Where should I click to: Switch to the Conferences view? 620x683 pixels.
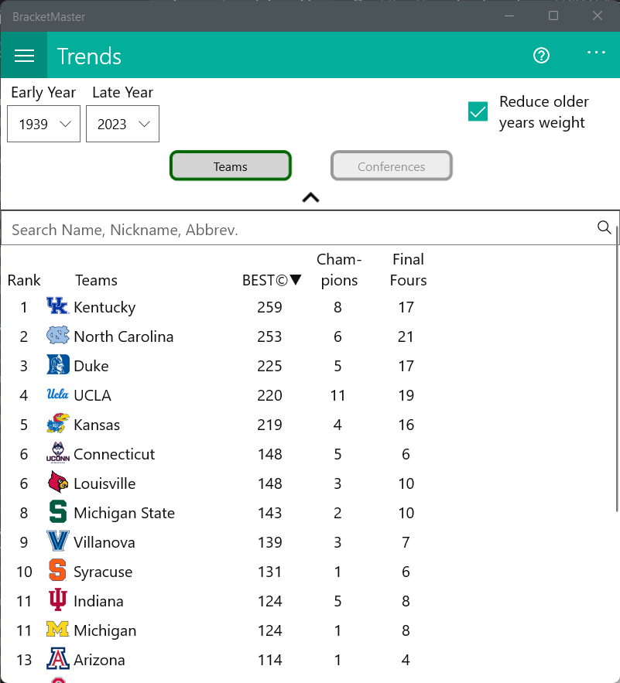coord(391,166)
